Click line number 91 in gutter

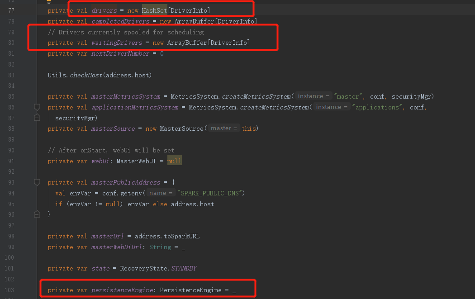click(x=11, y=161)
